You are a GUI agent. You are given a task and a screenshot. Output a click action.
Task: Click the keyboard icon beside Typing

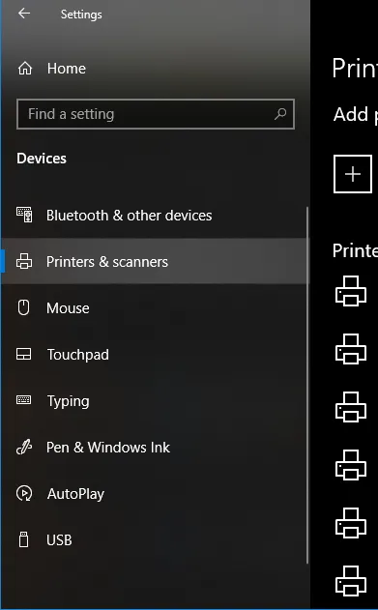(24, 400)
